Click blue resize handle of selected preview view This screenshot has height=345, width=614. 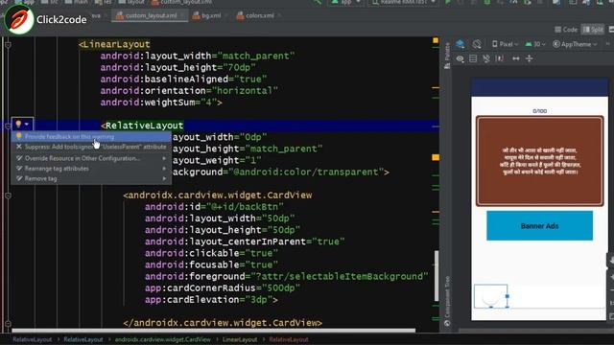(508, 296)
